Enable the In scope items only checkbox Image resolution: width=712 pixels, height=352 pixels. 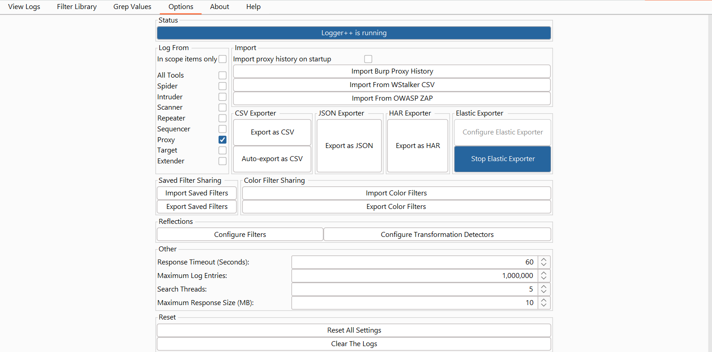pos(222,59)
